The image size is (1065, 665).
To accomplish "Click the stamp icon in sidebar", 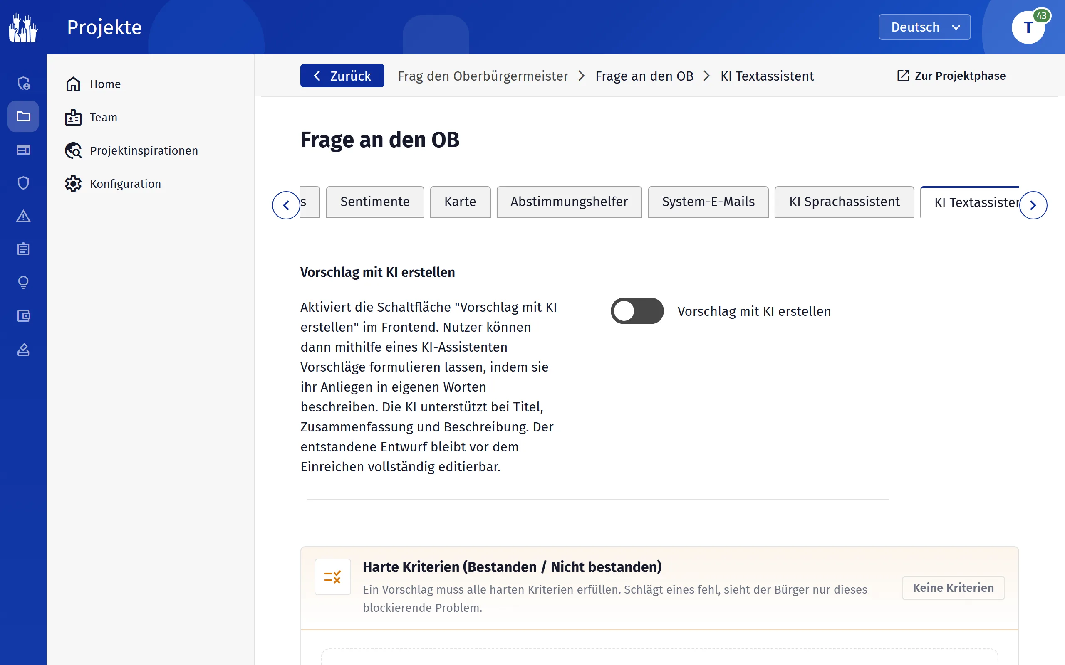I will 23,350.
